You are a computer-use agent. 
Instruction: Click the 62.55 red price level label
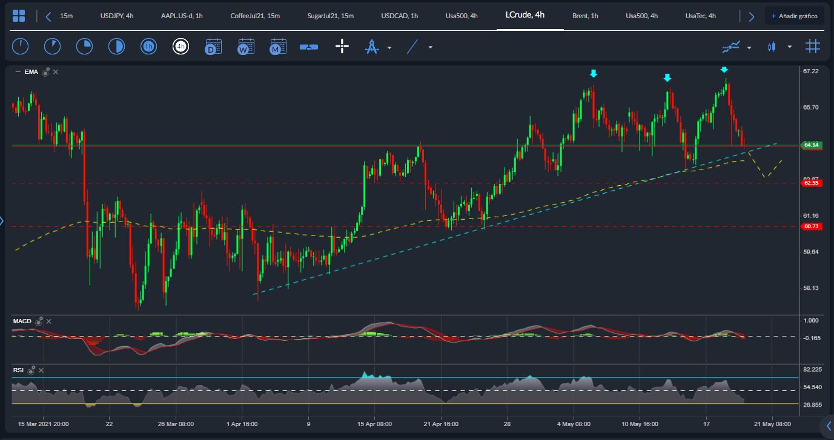[x=811, y=183]
